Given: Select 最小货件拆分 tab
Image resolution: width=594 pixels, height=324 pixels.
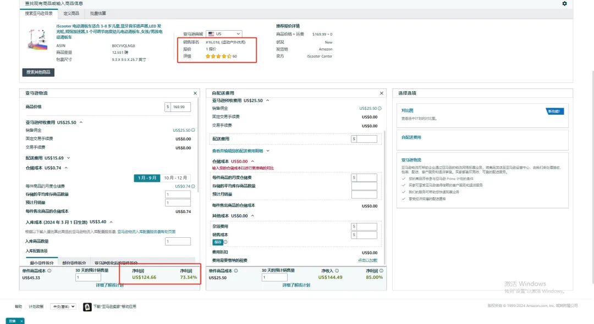Looking at the screenshot, I should [42, 262].
